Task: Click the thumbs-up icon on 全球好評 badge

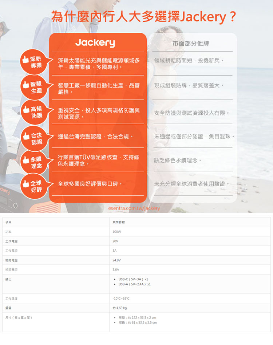Action: pyautogui.click(x=26, y=183)
